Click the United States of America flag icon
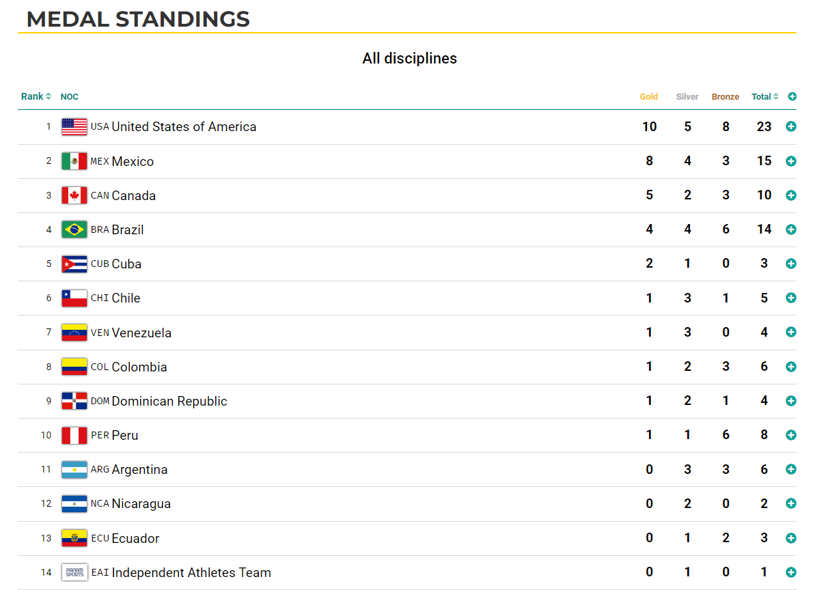The image size is (832, 590). point(74,127)
